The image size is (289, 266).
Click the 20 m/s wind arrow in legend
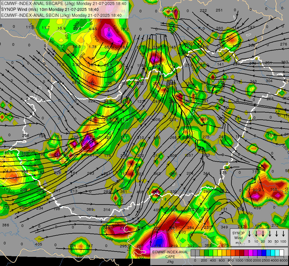[263, 233]
